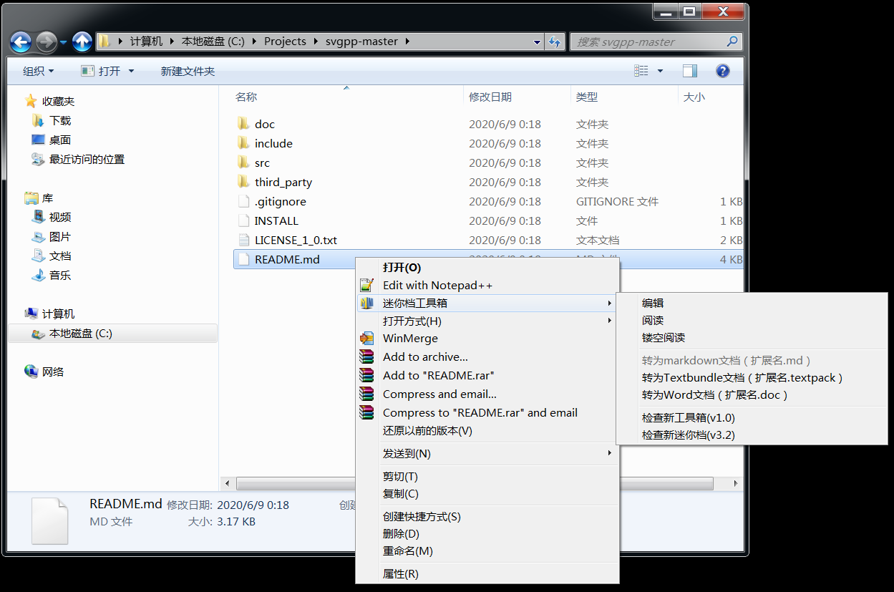
Task: Sort by the 名称 column header
Action: tap(246, 97)
